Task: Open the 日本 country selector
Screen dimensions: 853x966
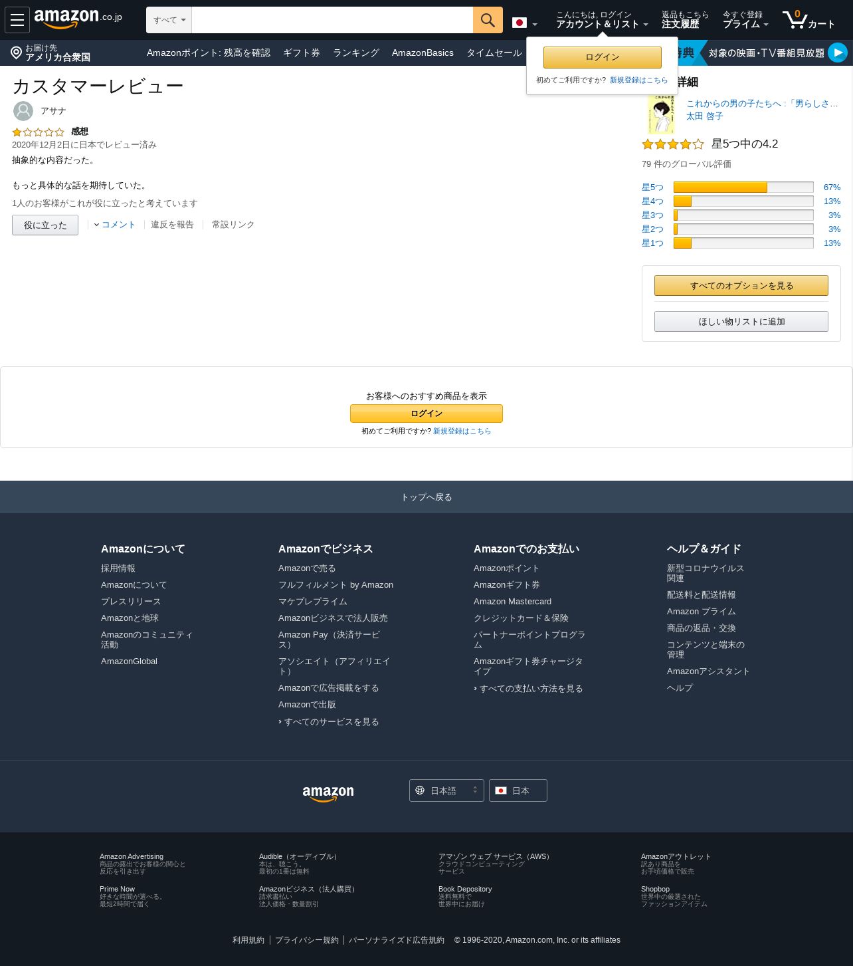Action: click(x=518, y=790)
